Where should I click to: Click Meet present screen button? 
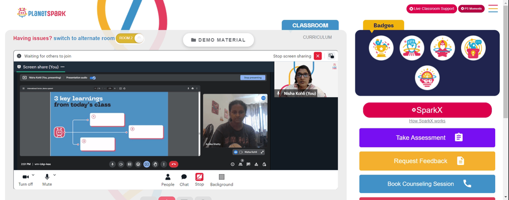147,164
